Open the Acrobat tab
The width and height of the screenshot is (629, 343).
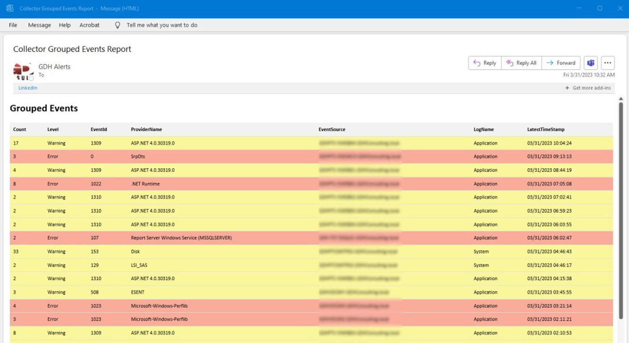[x=89, y=25]
